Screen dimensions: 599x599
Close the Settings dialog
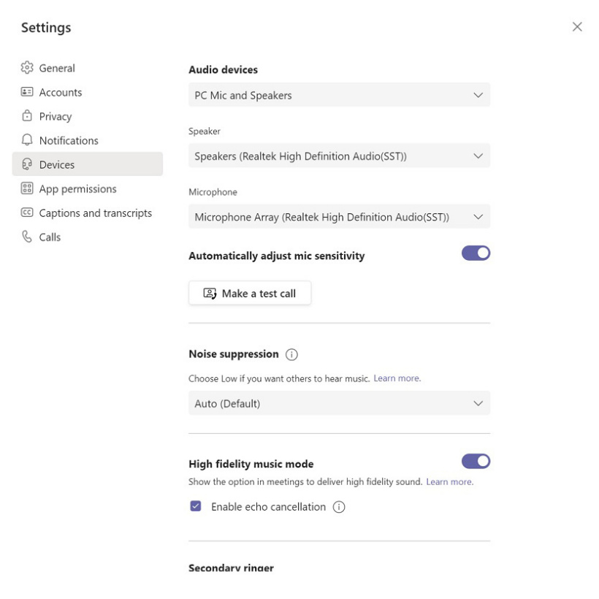(x=577, y=27)
